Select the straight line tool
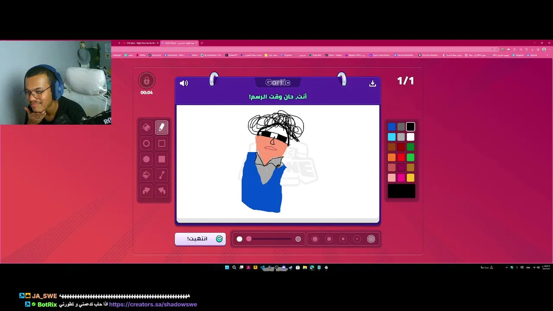The height and width of the screenshot is (311, 553). 162,175
